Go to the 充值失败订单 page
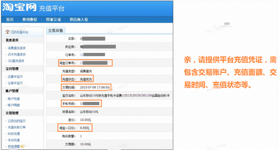278x150 pixels. (x=16, y=127)
